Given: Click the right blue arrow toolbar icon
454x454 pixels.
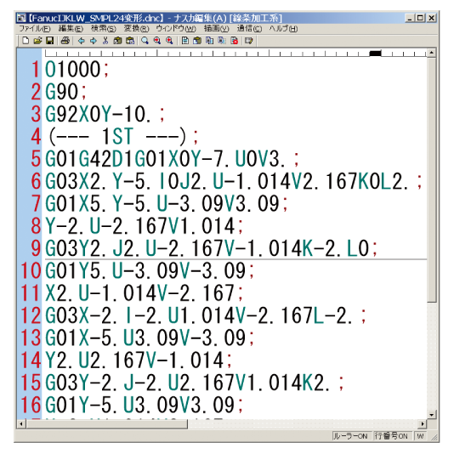Looking at the screenshot, I should click(x=94, y=41).
